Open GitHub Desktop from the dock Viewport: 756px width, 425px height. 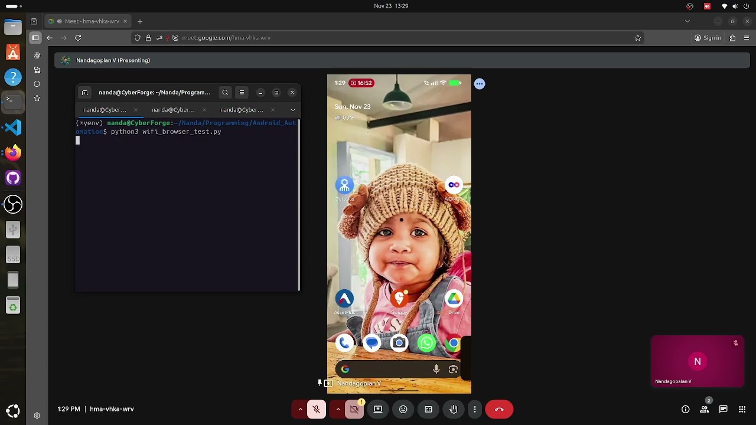pos(13,178)
